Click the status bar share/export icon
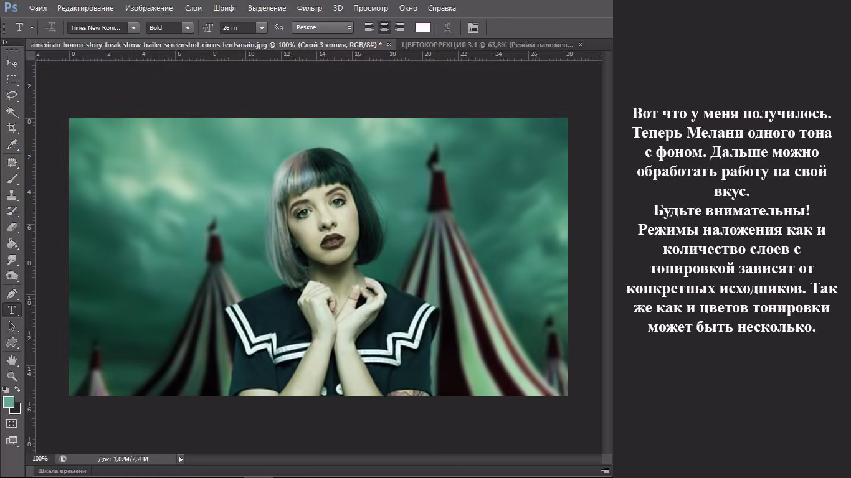 coord(62,459)
